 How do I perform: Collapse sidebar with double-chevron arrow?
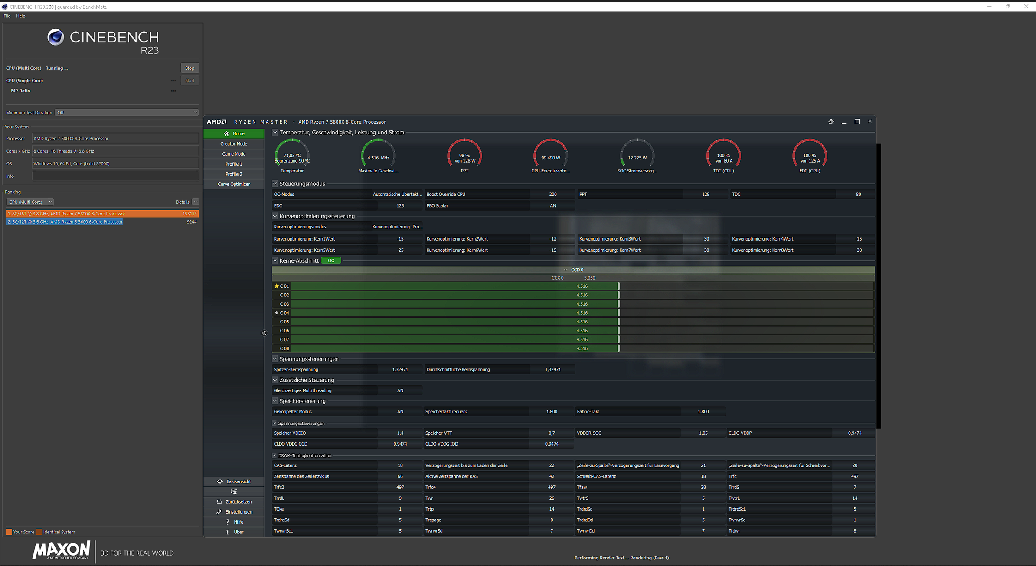(264, 333)
